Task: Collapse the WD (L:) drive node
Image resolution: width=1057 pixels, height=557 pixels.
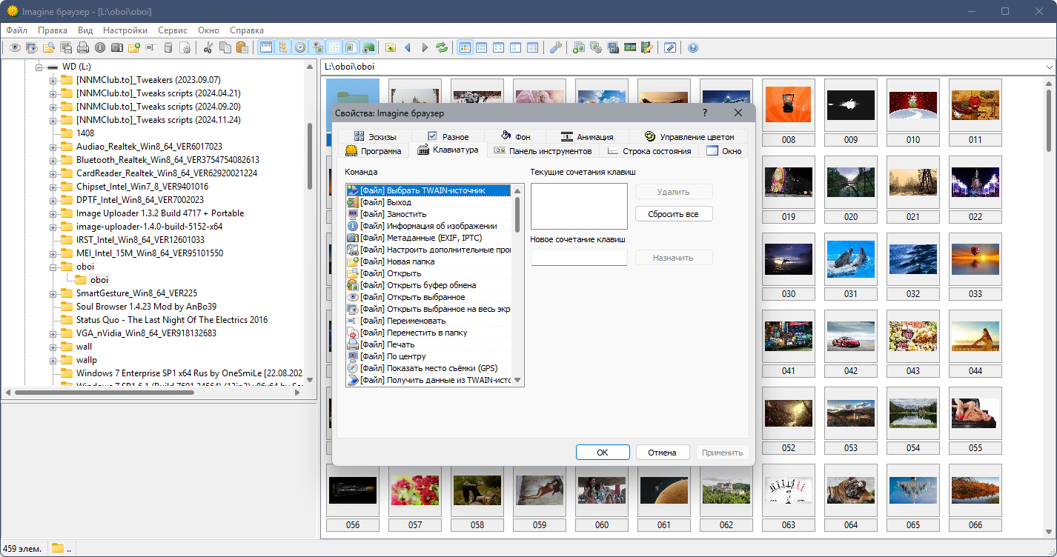Action: coord(39,67)
